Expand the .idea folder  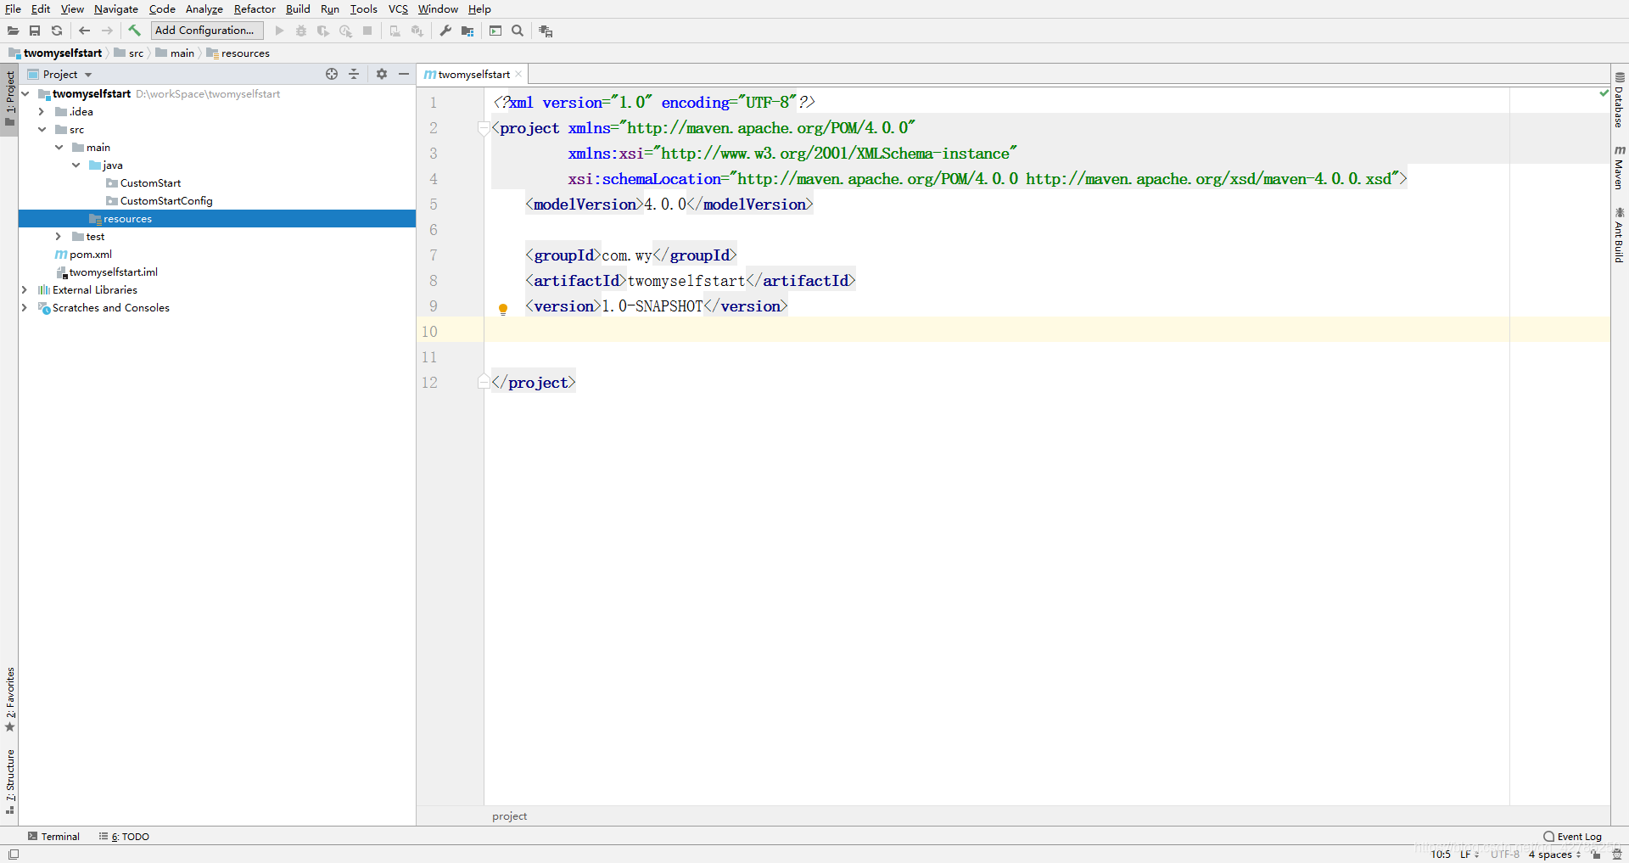42,111
